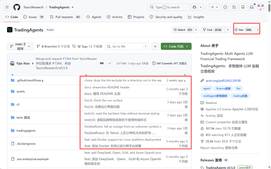The height and width of the screenshot is (169, 271).
Task: Open 'fix(cli): finish the run surface' commit
Action: (x=103, y=100)
